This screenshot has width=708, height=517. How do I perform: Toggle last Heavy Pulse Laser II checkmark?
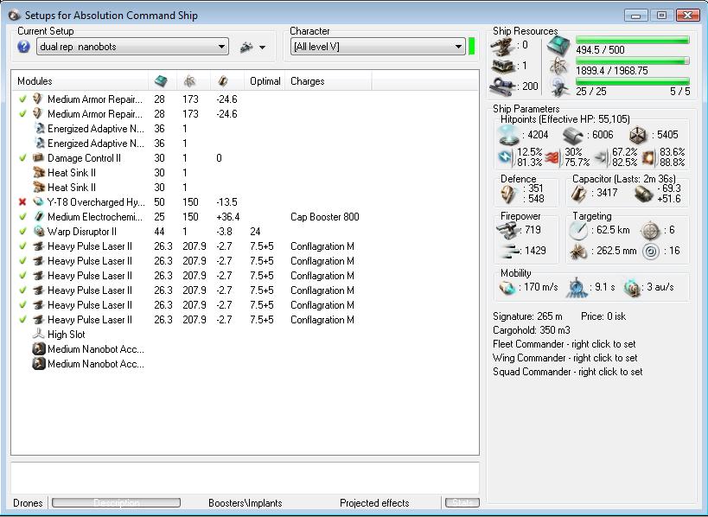(x=22, y=320)
